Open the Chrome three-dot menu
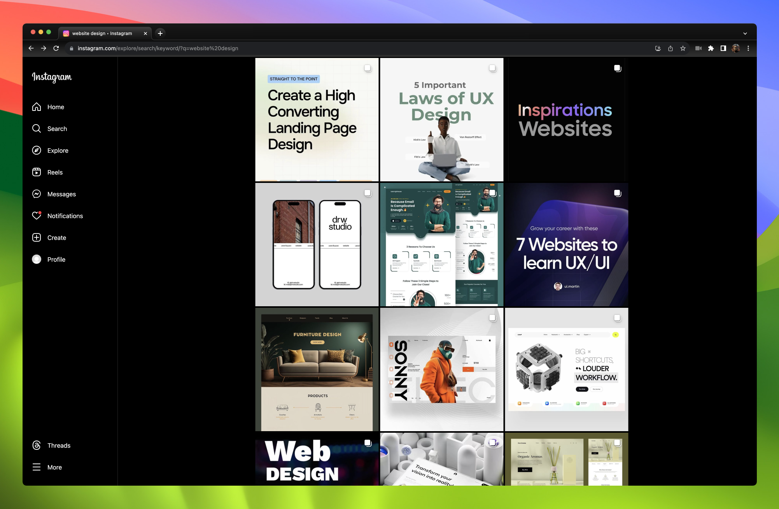Viewport: 779px width, 509px height. tap(747, 48)
